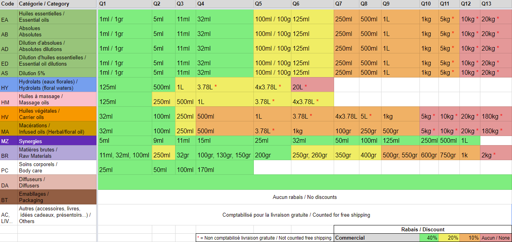The image size is (512, 242).
Task: Click the 40% green discount legend cell
Action: click(429, 238)
